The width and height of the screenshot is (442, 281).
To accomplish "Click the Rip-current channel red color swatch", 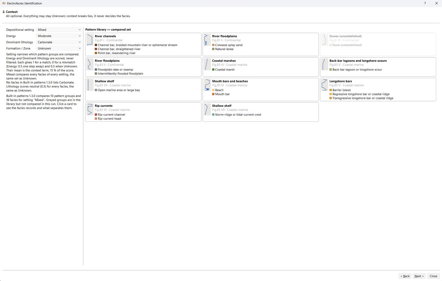I will (96, 115).
